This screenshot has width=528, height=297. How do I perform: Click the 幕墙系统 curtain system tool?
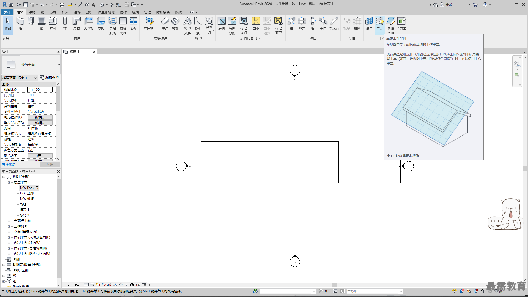tap(113, 25)
